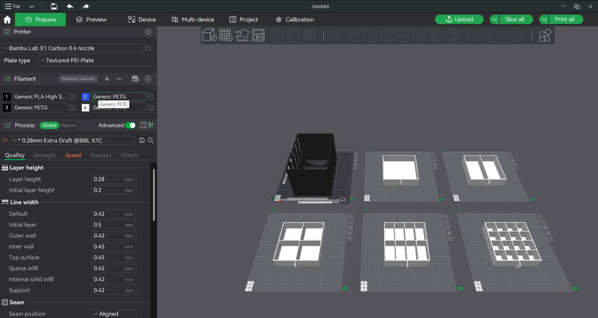Switch Process scope to Objects
Screen dimensions: 598x318
(x=68, y=125)
